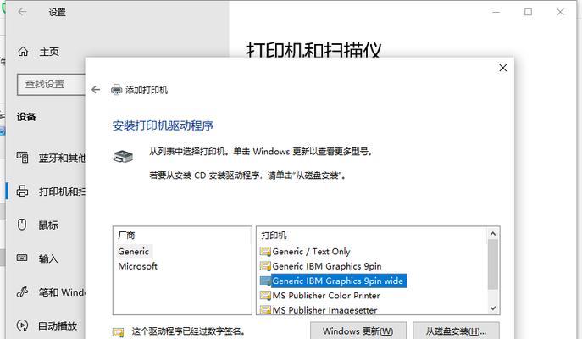Open 输入 typing settings

click(x=48, y=258)
